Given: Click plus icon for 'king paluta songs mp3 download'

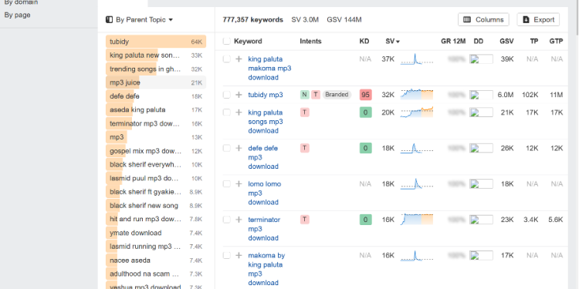Looking at the screenshot, I should [x=239, y=113].
